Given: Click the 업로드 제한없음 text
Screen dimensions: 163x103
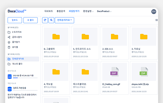Looking at the screenshot, I should pos(19,88).
